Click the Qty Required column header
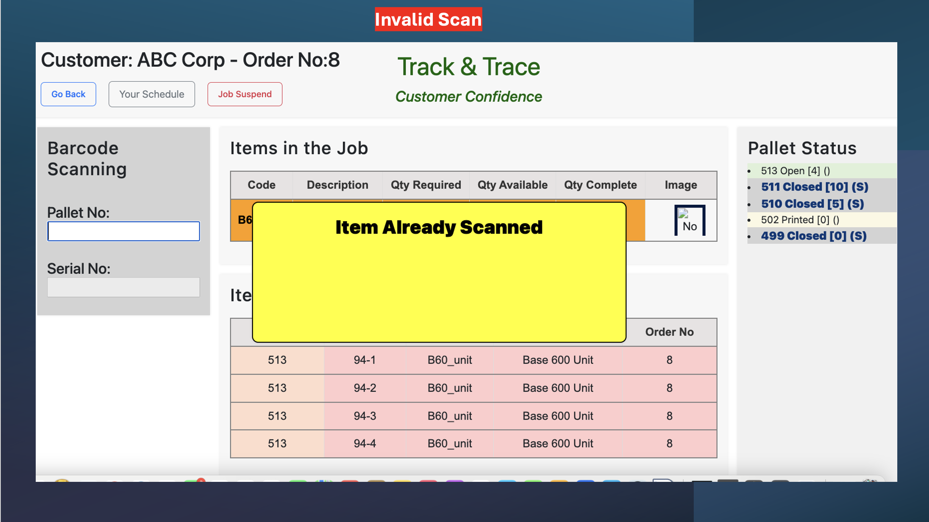The width and height of the screenshot is (929, 522). coord(426,185)
